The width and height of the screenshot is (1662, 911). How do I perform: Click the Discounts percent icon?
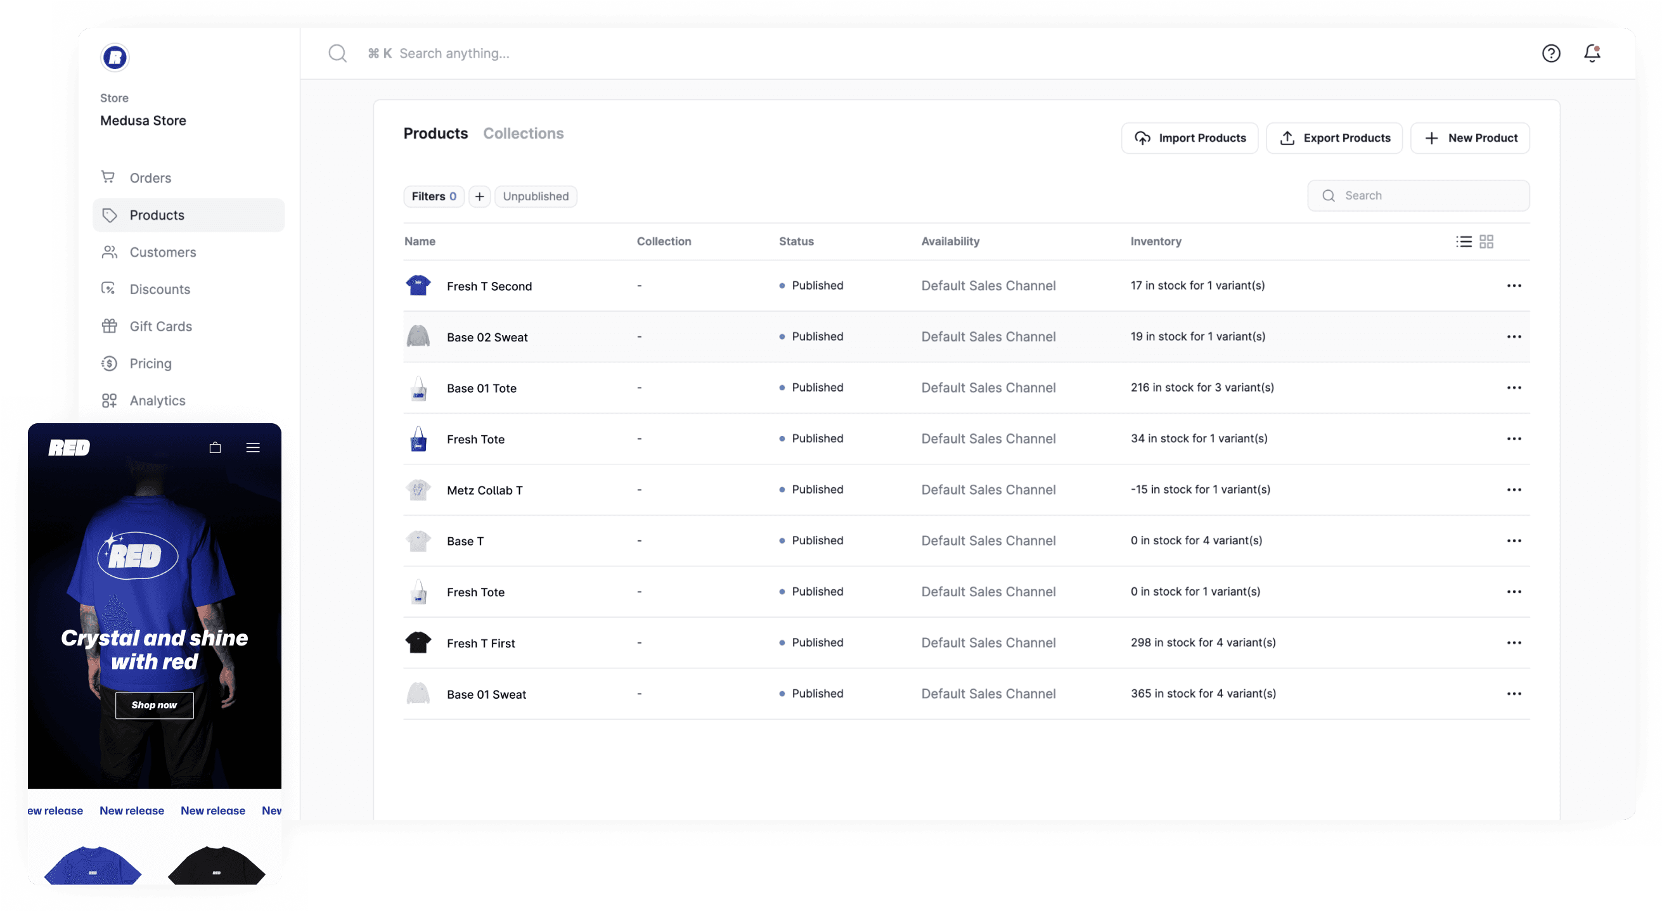(109, 289)
